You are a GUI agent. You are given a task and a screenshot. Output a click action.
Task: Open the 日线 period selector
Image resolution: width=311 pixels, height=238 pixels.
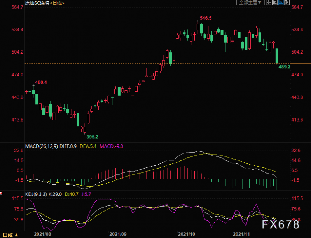[x=10, y=235]
